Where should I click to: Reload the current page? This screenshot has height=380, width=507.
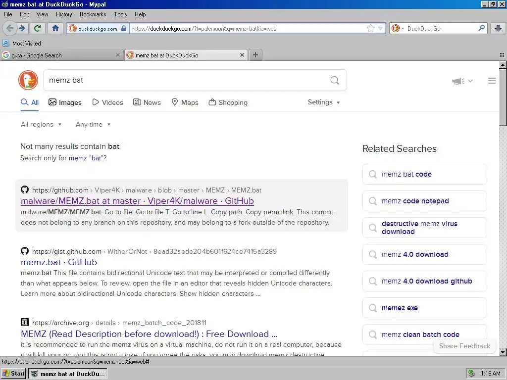pos(38,28)
